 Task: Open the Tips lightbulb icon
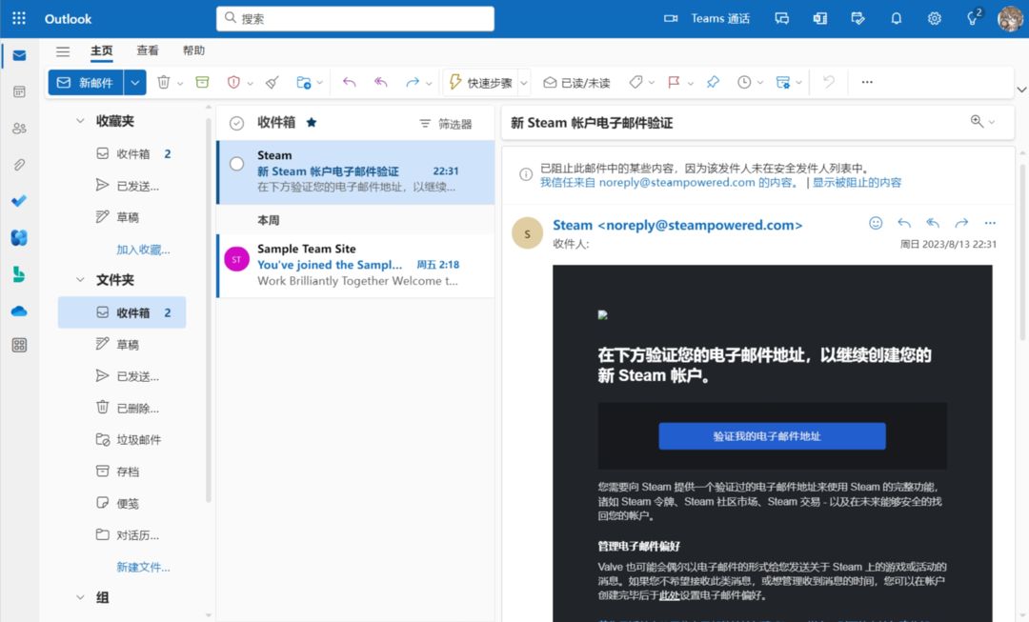pos(974,17)
